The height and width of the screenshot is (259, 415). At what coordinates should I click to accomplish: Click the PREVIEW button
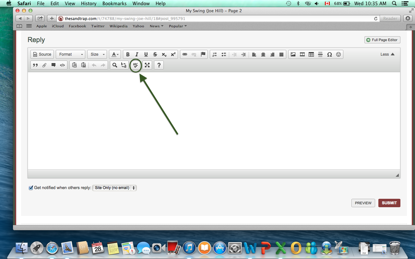[x=363, y=203]
